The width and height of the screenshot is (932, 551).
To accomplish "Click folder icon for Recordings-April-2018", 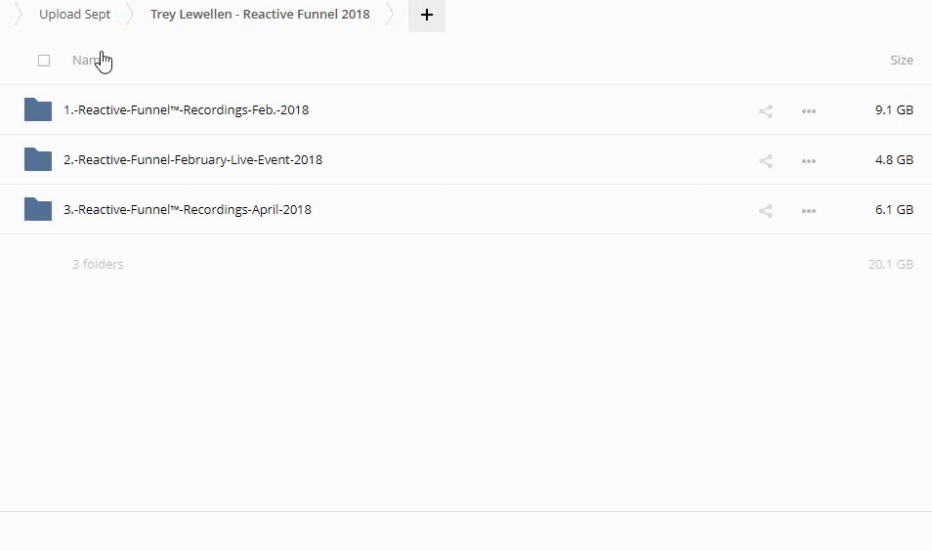I will click(38, 209).
